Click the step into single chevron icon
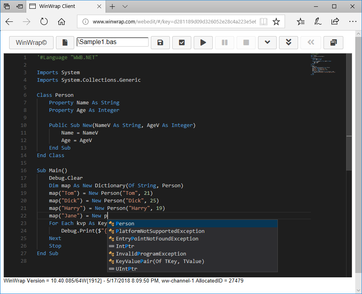362x294 pixels. [268, 42]
